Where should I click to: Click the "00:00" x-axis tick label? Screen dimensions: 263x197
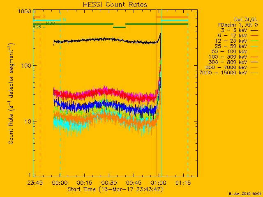pyautogui.click(x=60, y=183)
